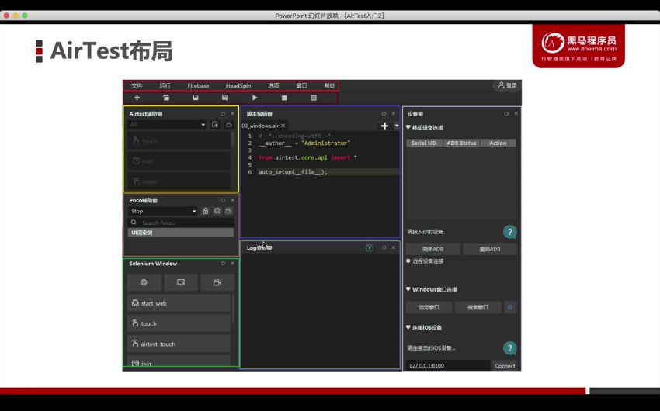Float the Poco assistant panel
660x411 pixels.
click(223, 200)
